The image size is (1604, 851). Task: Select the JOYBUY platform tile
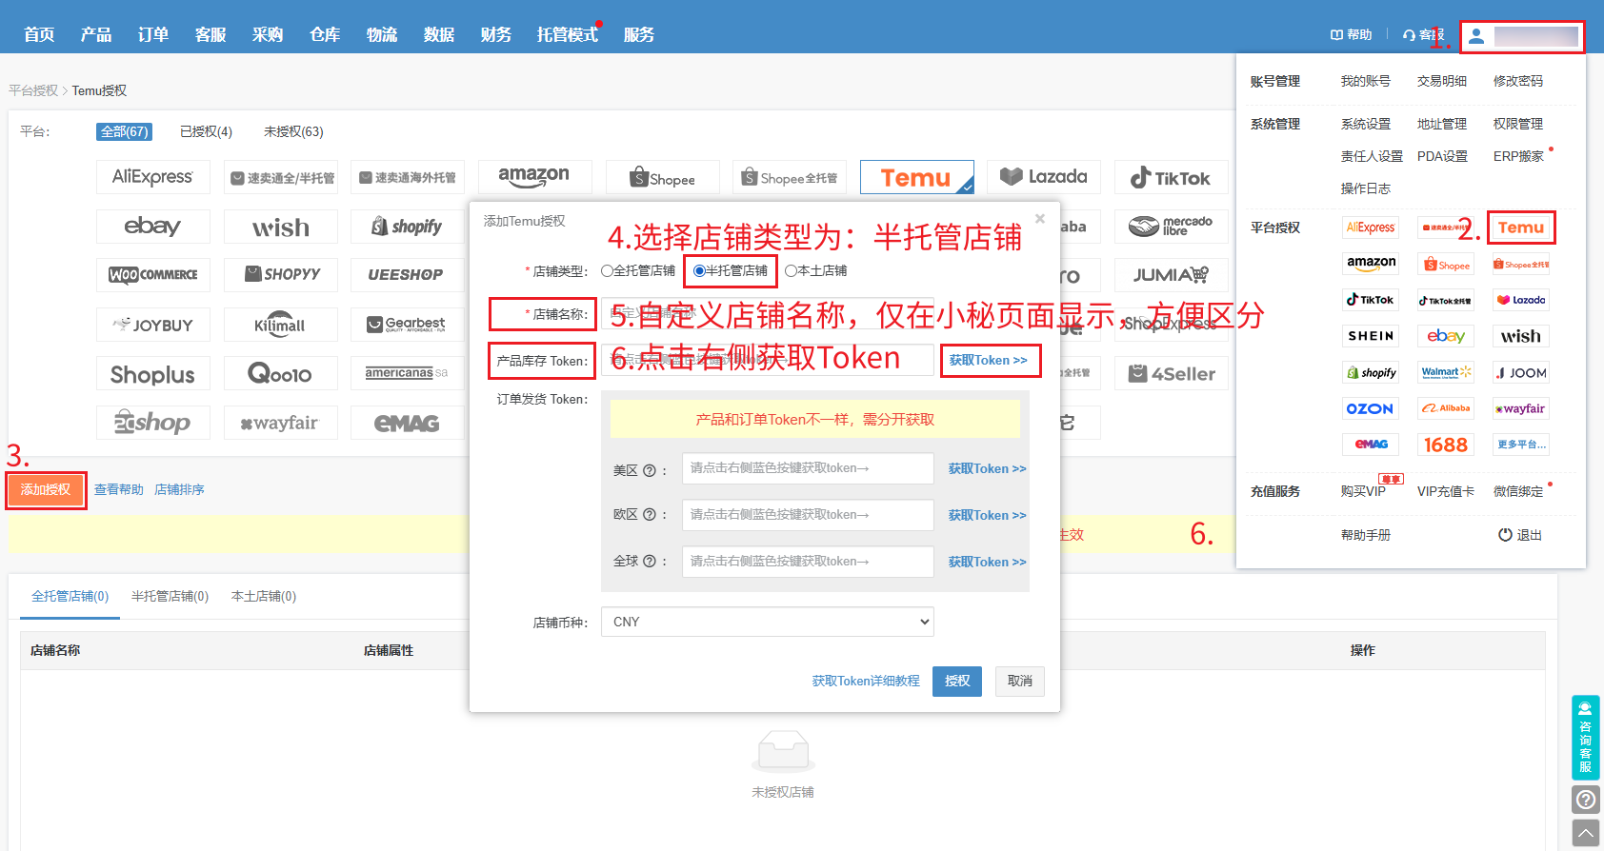152,325
